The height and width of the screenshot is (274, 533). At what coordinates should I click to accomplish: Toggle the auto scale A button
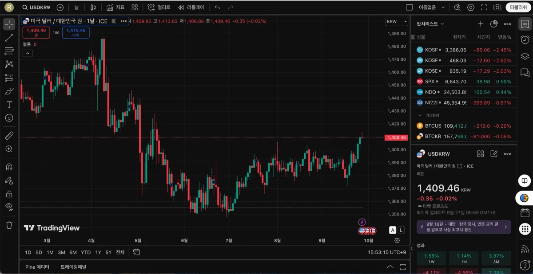point(393,230)
